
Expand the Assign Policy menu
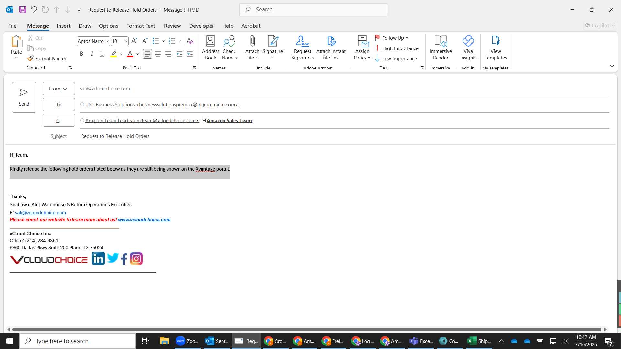click(362, 48)
